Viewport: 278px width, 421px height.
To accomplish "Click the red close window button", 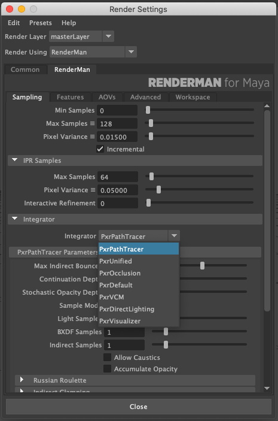I will [x=10, y=9].
